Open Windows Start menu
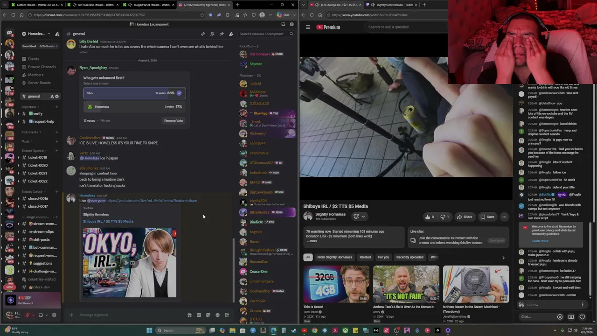This screenshot has width=597, height=336. 149,330
